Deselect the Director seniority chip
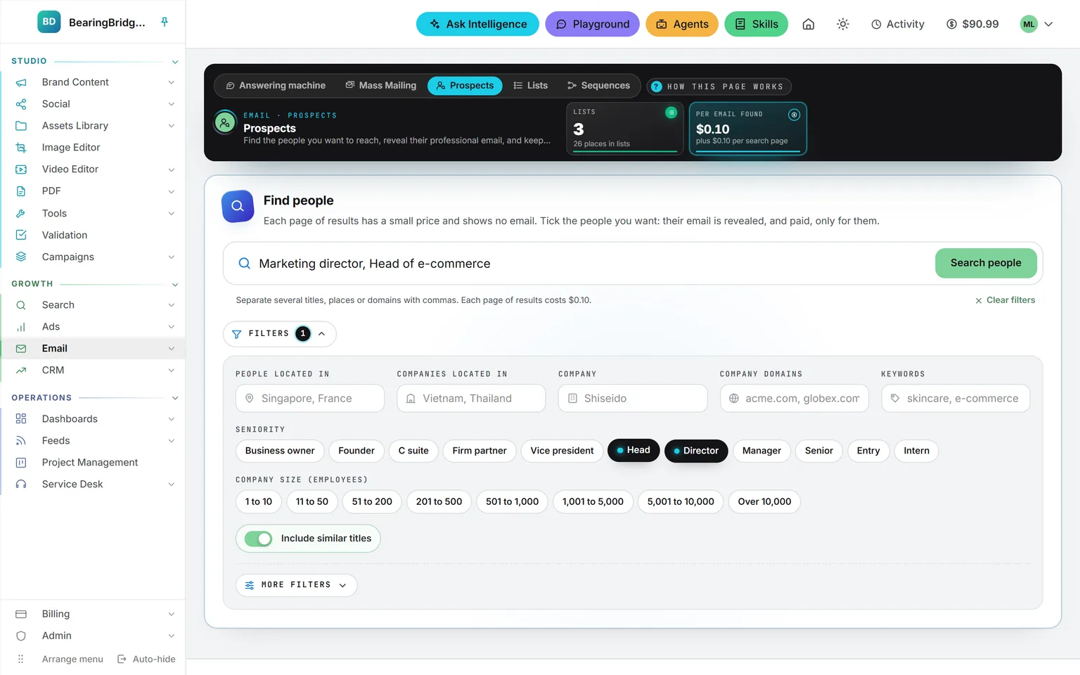Viewport: 1080px width, 675px height. click(696, 451)
